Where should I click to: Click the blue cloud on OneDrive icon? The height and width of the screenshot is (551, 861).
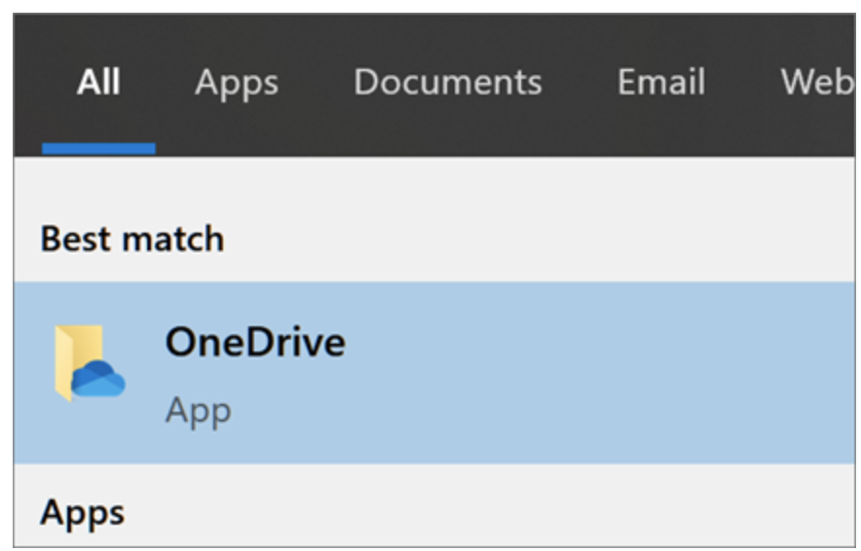pos(100,378)
